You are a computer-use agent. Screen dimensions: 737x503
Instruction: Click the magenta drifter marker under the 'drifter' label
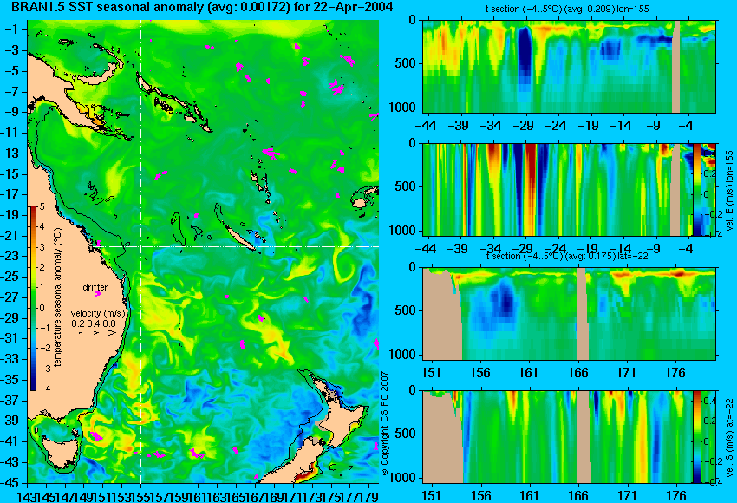pyautogui.click(x=98, y=294)
